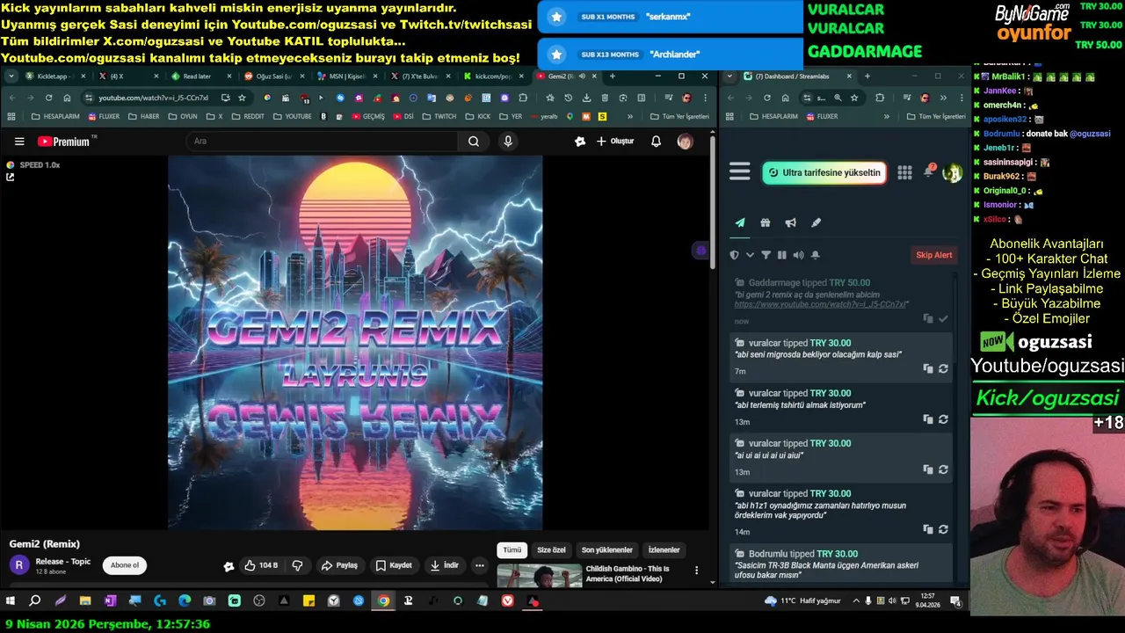Open tab search dropdown in YouTube window
1125x633 pixels.
pos(11,76)
